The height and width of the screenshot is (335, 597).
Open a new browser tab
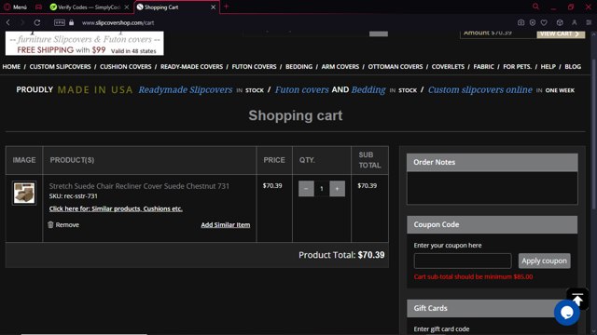[226, 7]
